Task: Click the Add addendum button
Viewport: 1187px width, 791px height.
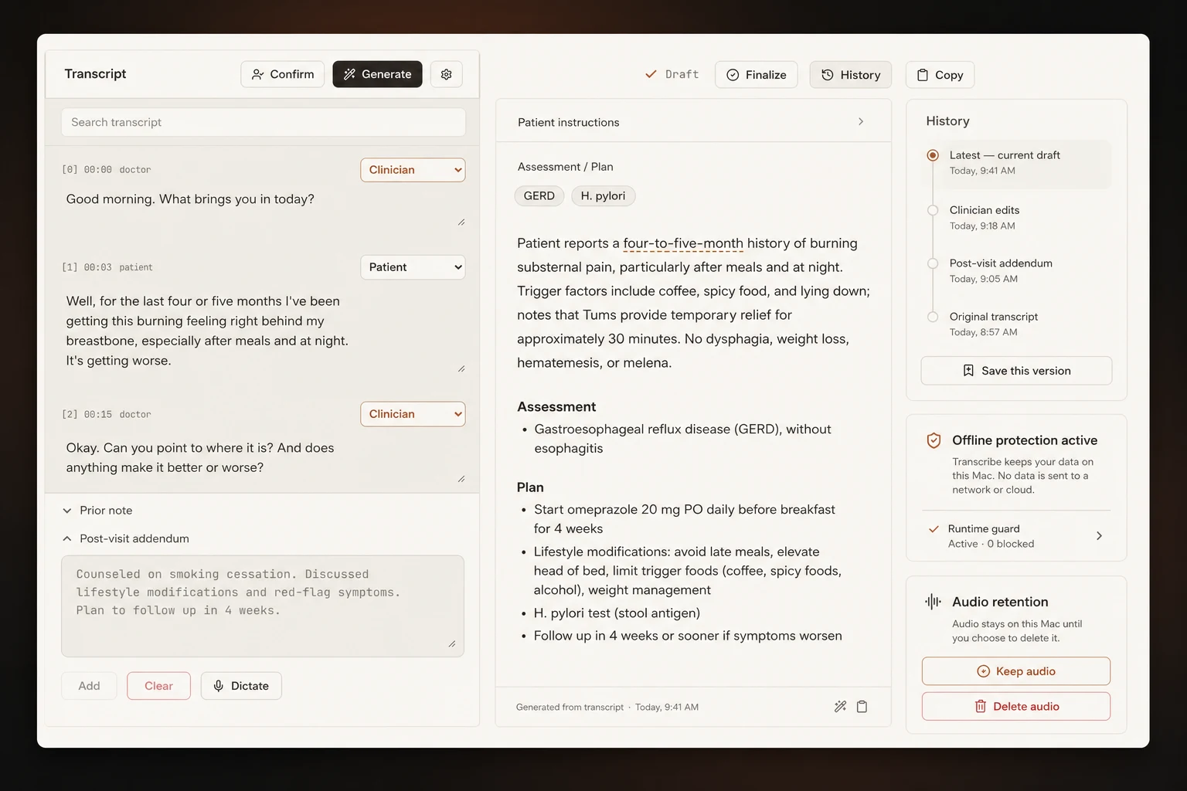Action: pyautogui.click(x=89, y=686)
